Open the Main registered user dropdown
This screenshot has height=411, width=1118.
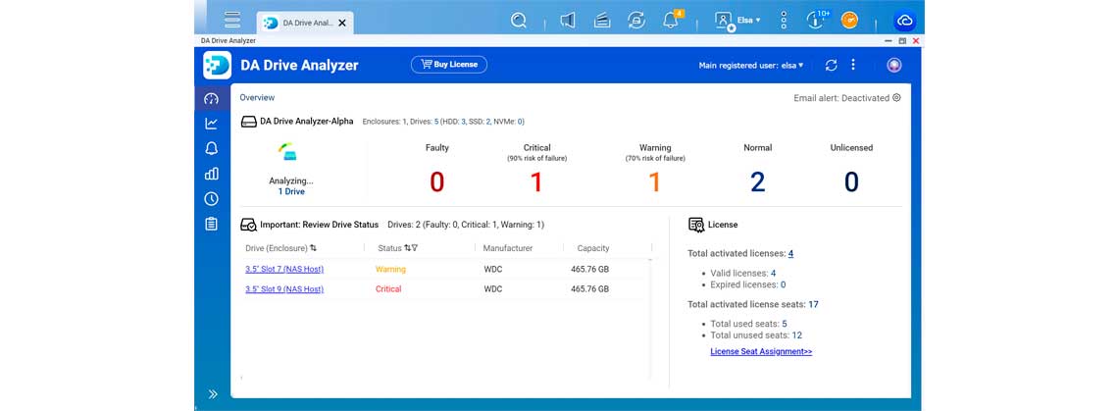751,66
